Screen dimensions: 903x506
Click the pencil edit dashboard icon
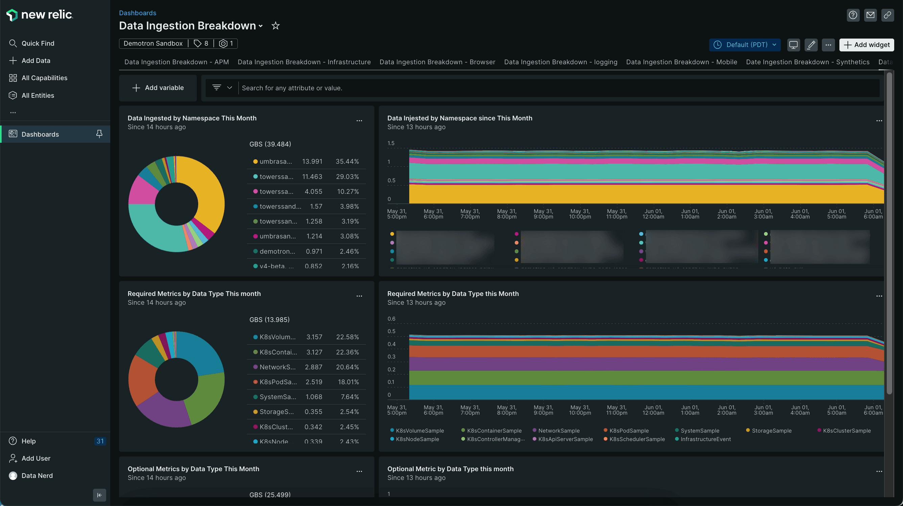[811, 45]
